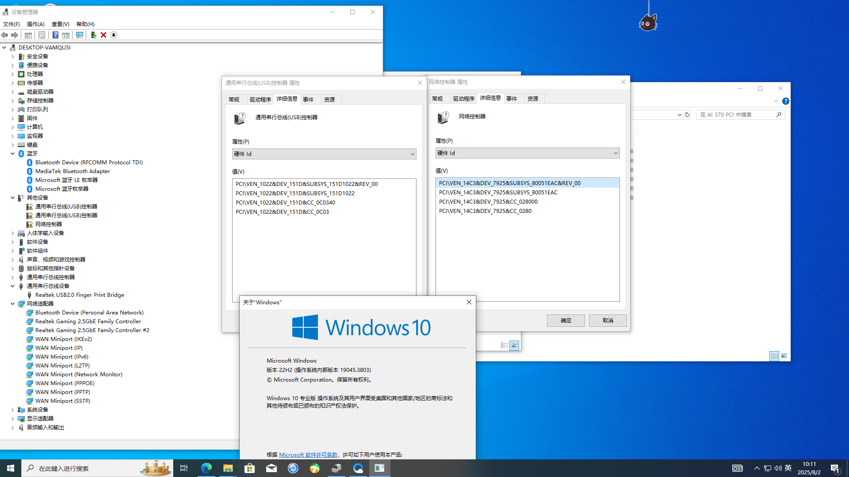The height and width of the screenshot is (477, 849).
Task: Click 确定 in 网络控制器 properties dialog
Action: click(566, 321)
